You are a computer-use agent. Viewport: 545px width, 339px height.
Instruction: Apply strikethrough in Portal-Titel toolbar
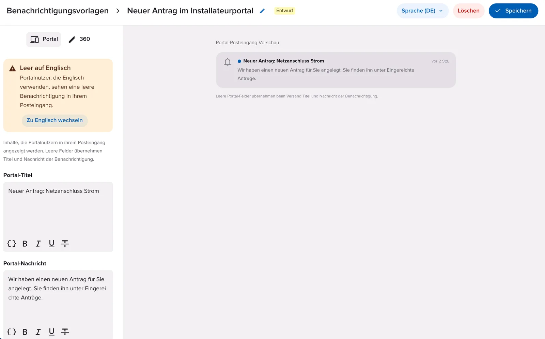click(65, 244)
